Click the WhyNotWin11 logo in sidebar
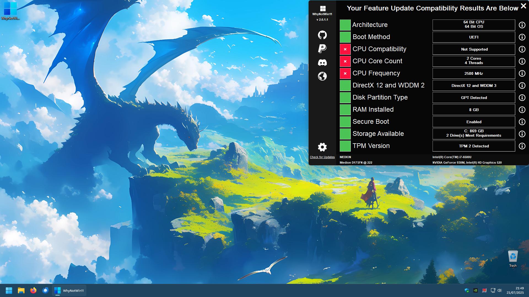This screenshot has height=297, width=529. [323, 9]
